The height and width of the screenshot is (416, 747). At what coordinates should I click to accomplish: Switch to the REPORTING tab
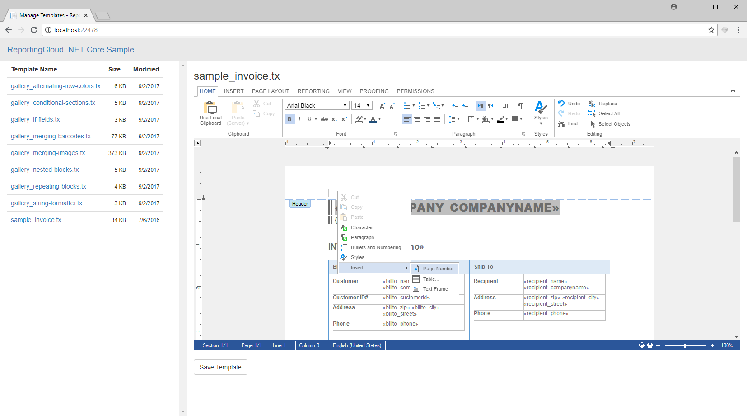[313, 91]
